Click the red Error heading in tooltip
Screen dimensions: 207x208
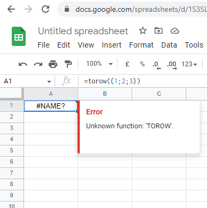pyautogui.click(x=94, y=112)
